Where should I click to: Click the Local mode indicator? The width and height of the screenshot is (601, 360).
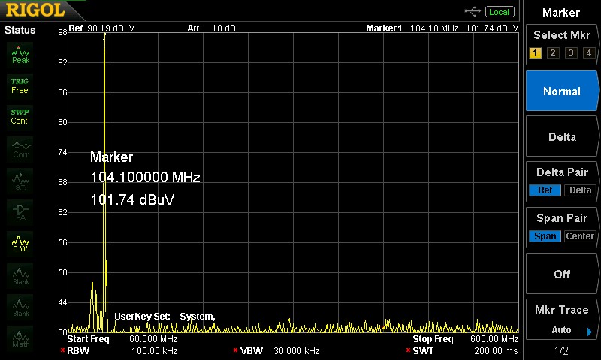[499, 11]
